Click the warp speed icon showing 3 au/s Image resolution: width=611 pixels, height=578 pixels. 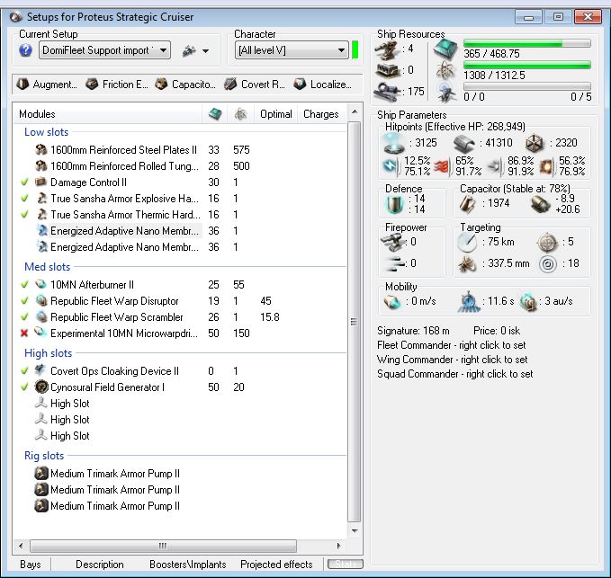tap(528, 302)
